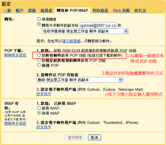
Task: Select the 轉寄和 POP/IMAP tab
Action: coord(72,10)
